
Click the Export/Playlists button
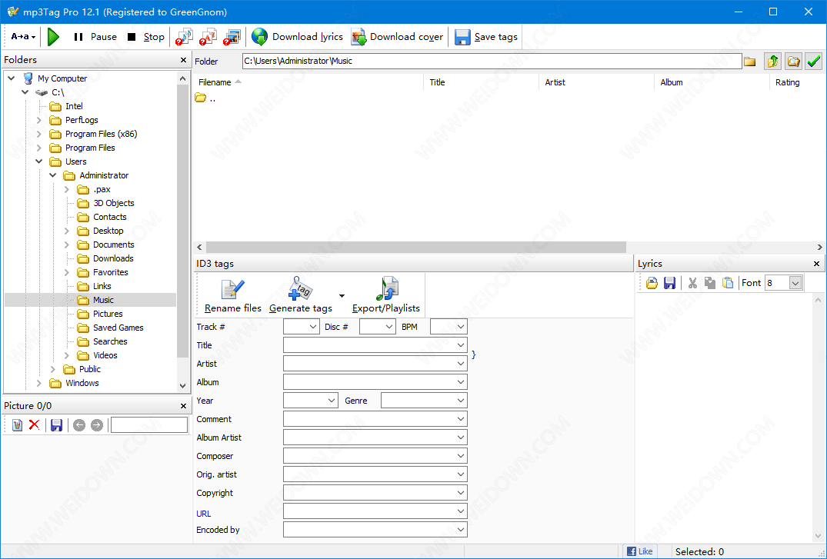tap(386, 296)
